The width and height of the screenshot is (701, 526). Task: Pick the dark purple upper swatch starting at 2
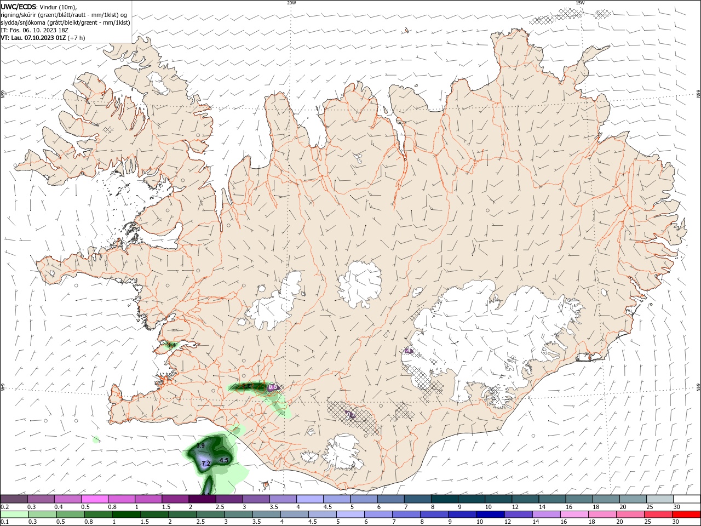point(202,499)
